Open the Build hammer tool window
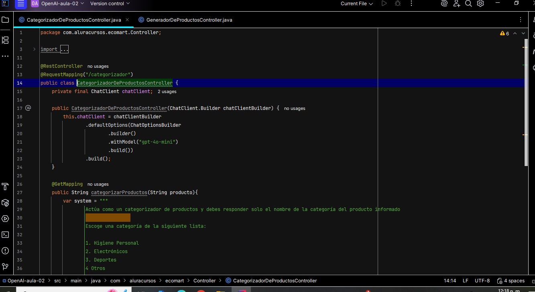Screen dimensions: 535x292 coord(5,187)
